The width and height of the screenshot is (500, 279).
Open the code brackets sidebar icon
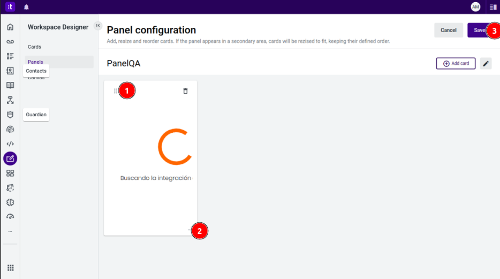[x=10, y=144]
